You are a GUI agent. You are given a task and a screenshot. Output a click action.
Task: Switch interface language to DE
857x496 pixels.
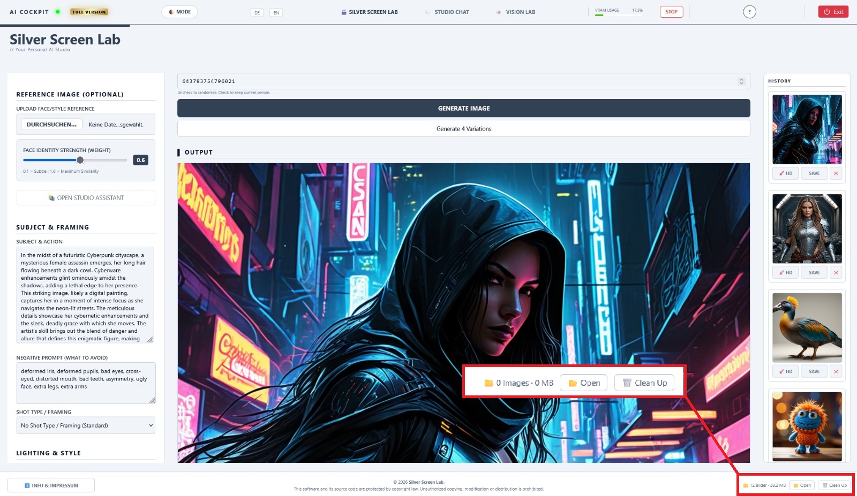coord(257,12)
